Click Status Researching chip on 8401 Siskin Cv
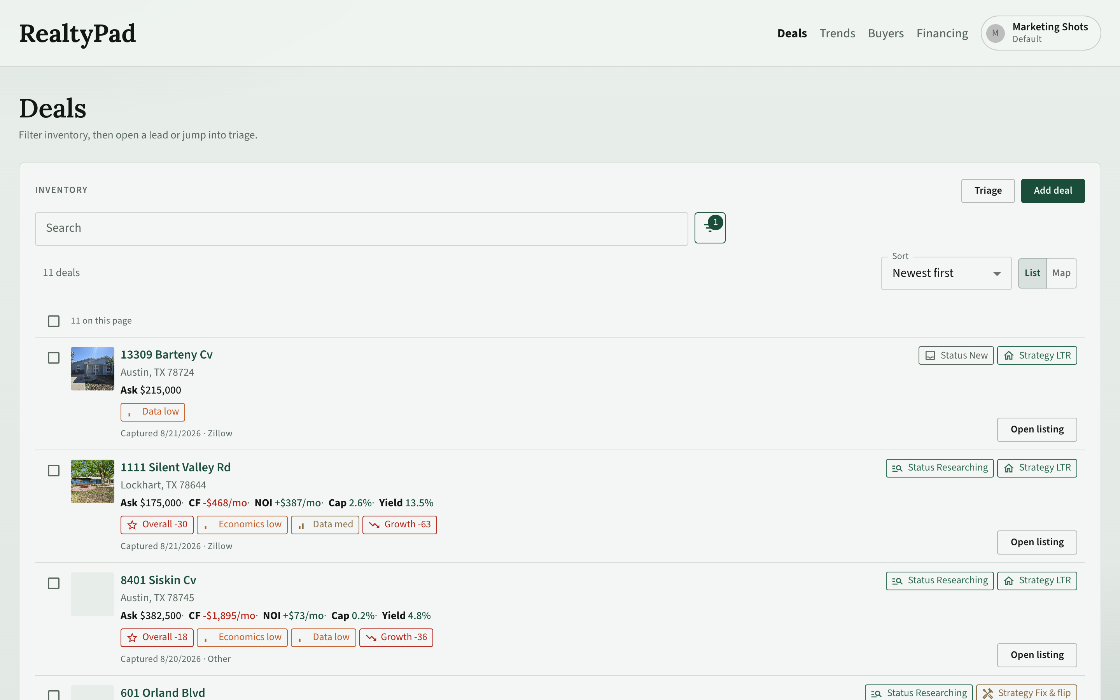 [940, 581]
